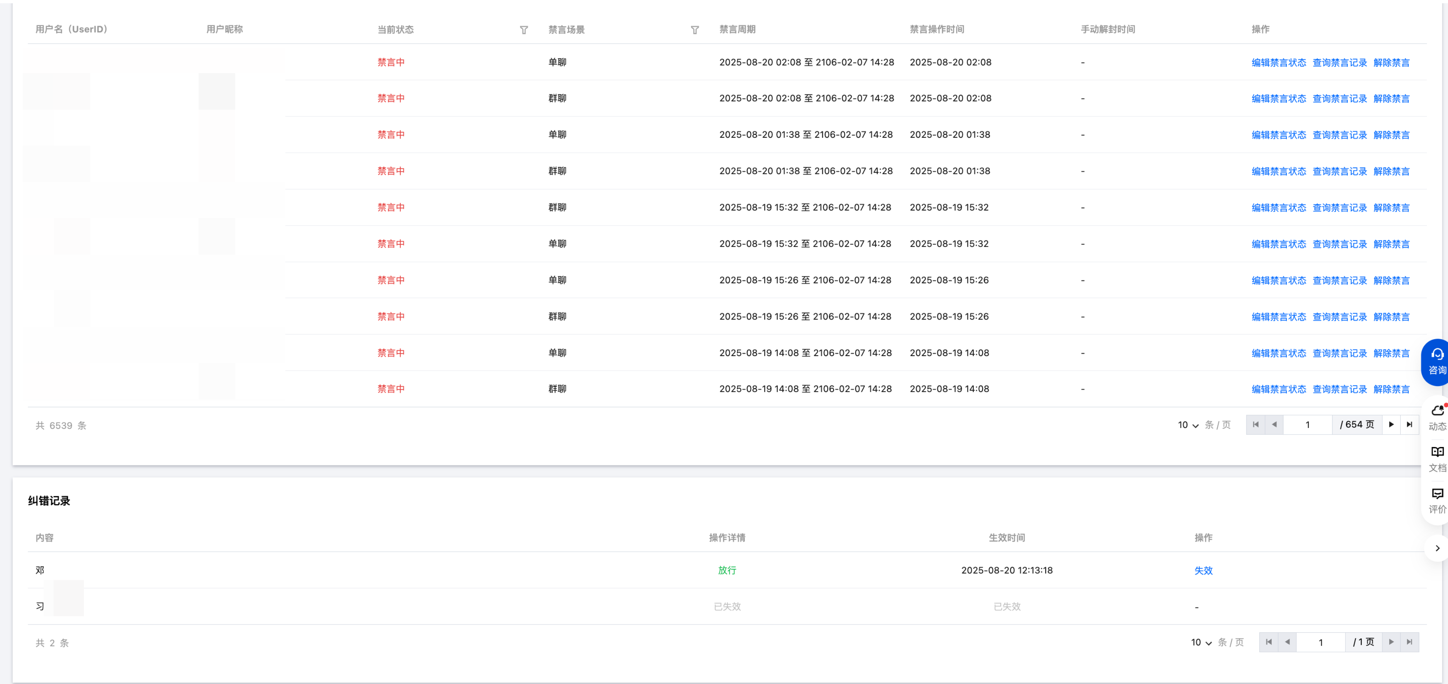Click 编辑禁言状态 for 02:08 单聊 row
1448x684 pixels.
coord(1279,62)
